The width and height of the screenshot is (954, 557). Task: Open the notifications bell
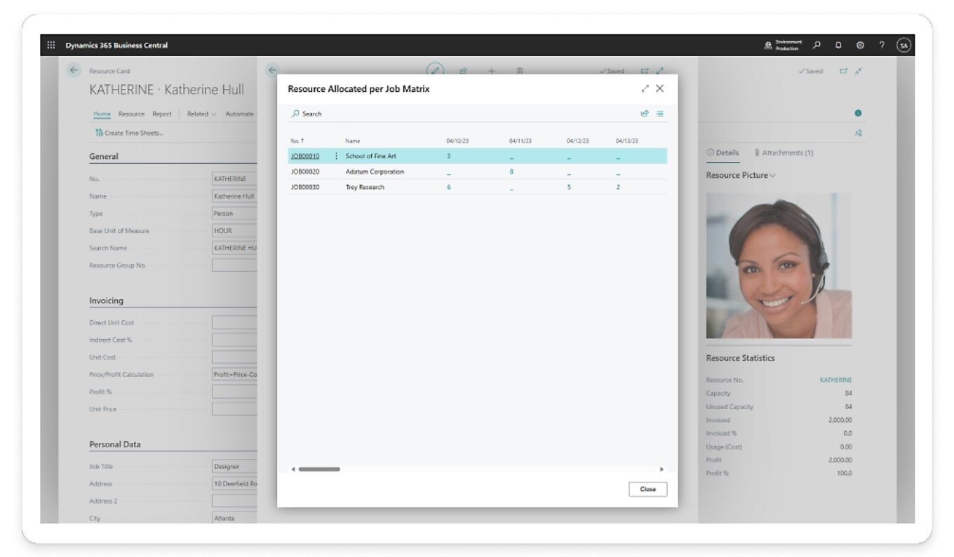(838, 46)
